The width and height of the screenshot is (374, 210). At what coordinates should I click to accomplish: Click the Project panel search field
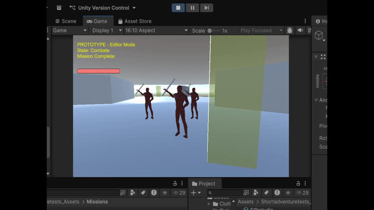coord(225,193)
